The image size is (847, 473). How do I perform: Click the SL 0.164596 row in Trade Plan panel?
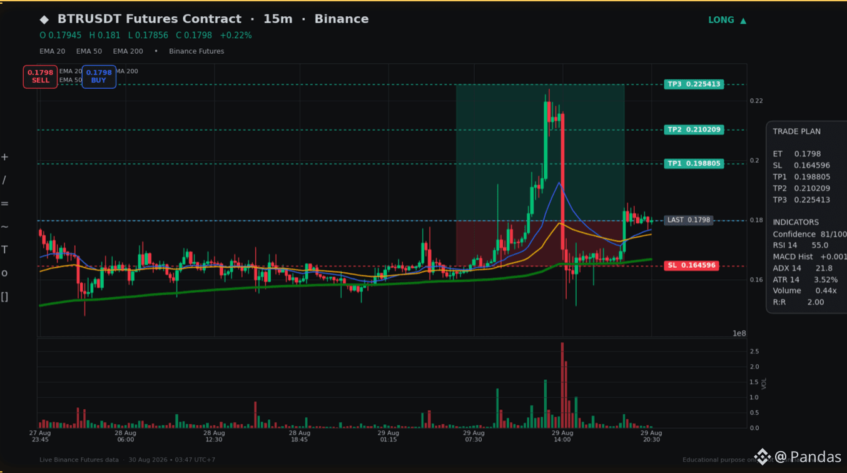click(x=801, y=166)
